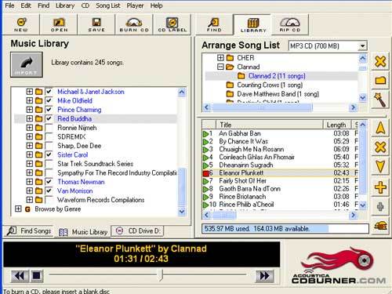392x294 pixels.
Task: Click play icon for Rince Briotanach
Action: (205, 197)
